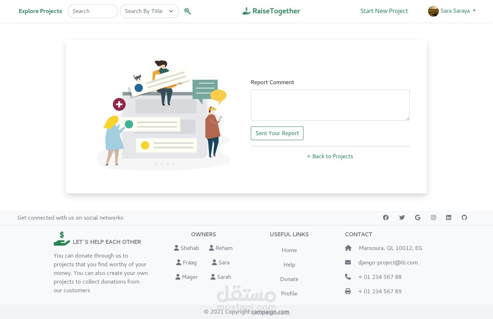Viewport: 493px width, 319px height.
Task: Open Start New Project from the top menu
Action: tap(384, 11)
